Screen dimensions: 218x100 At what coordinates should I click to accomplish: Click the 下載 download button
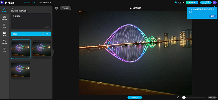(206, 2)
